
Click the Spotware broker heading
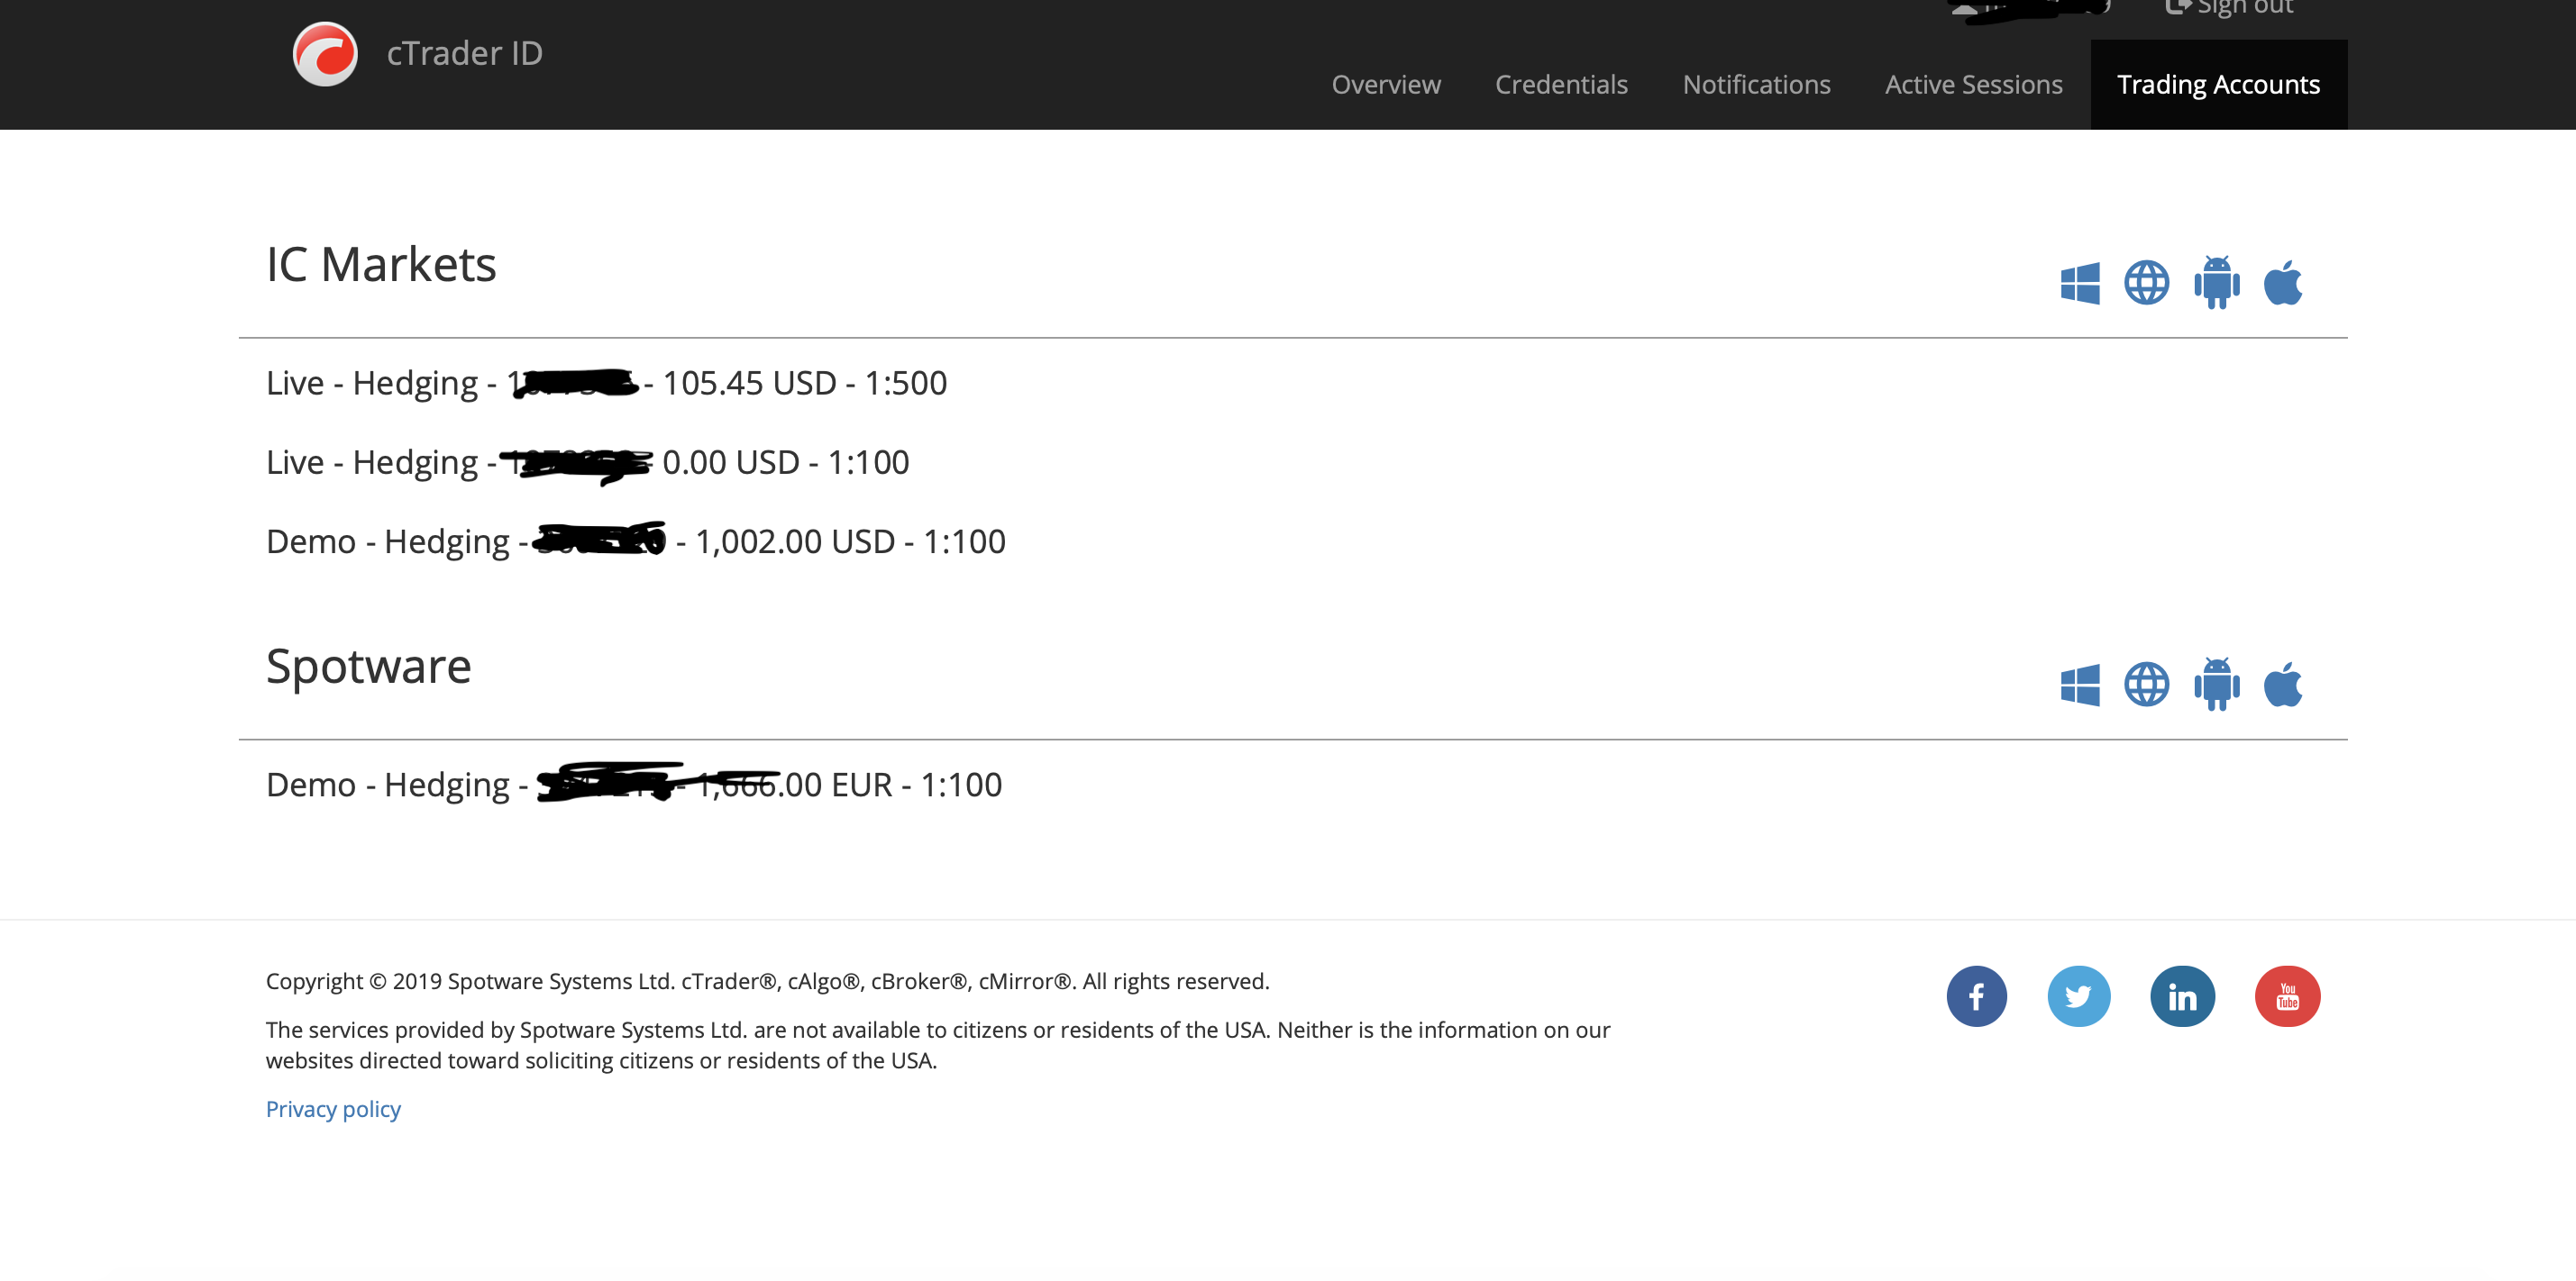coord(368,667)
